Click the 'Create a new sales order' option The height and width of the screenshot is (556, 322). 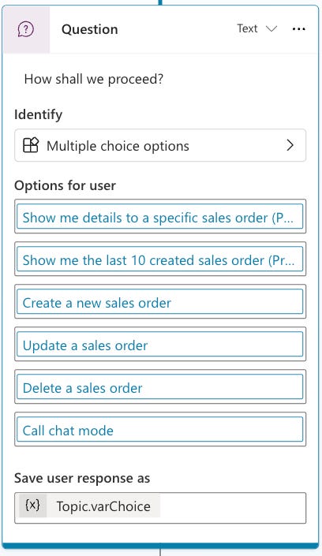pyautogui.click(x=160, y=302)
